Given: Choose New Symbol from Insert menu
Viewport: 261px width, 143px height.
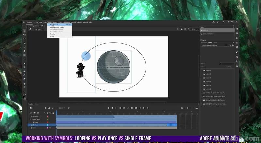Looking at the screenshot, I should (x=60, y=25).
